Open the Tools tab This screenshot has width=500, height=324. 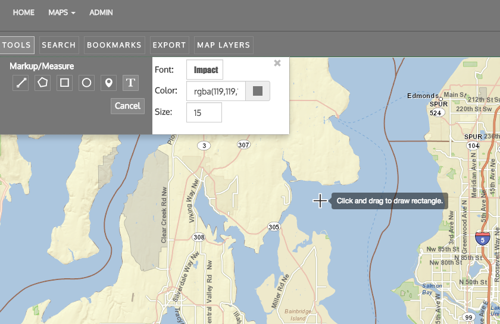point(16,45)
